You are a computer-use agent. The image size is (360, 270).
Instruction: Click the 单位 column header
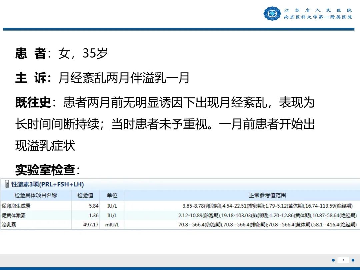click(x=112, y=195)
